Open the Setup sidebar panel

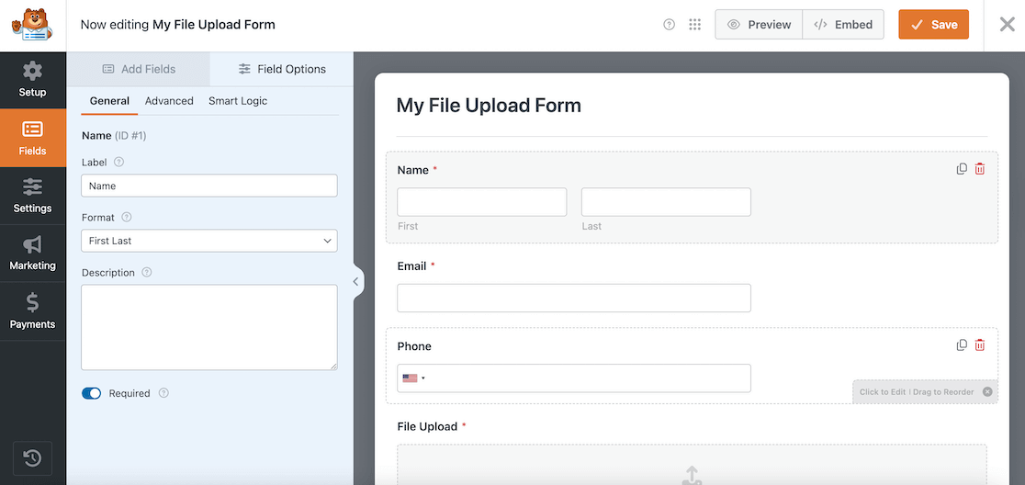33,80
